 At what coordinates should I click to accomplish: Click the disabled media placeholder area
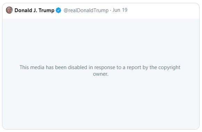(101, 74)
